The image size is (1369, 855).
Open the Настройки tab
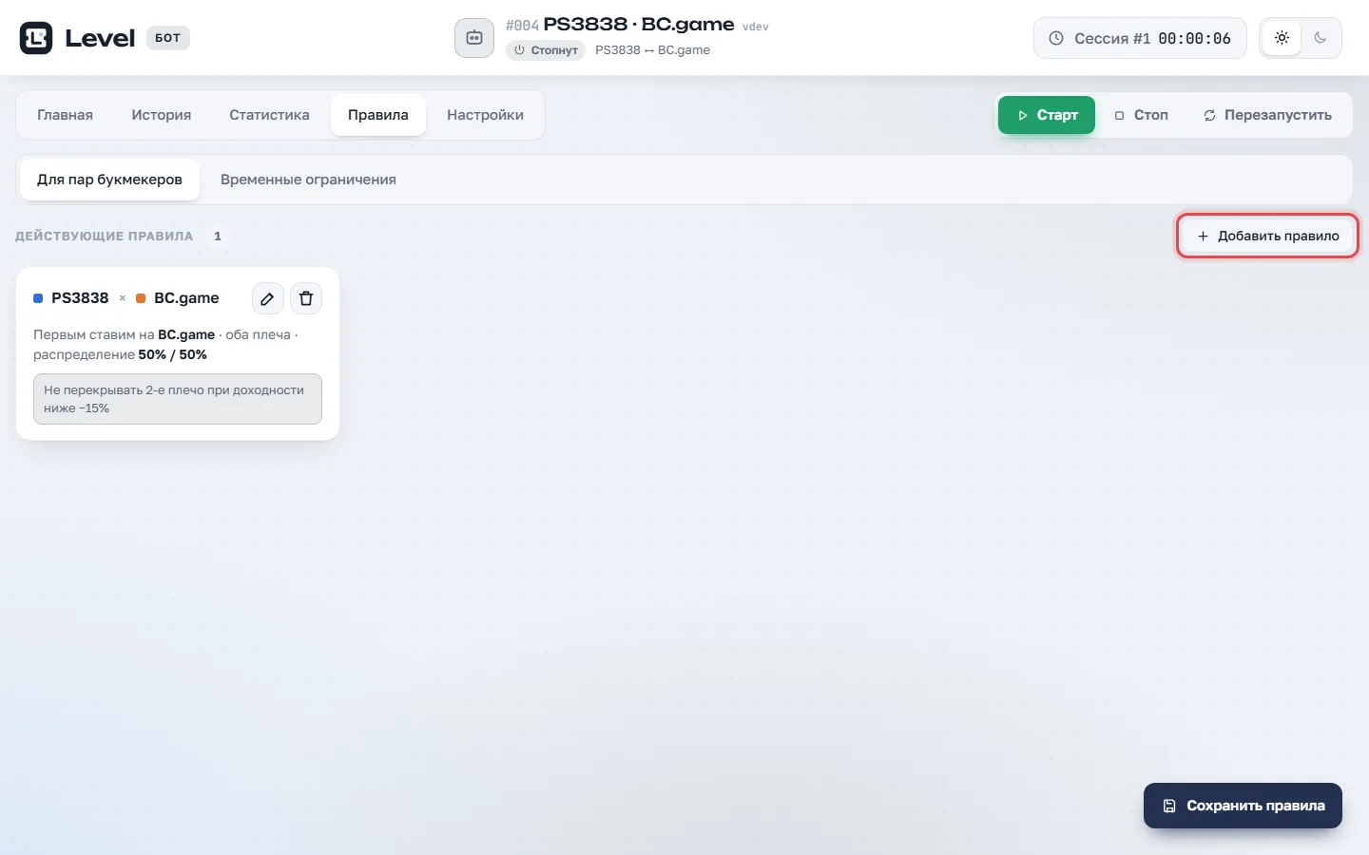click(x=485, y=115)
